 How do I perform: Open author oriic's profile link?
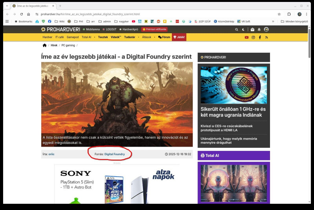coord(51,154)
